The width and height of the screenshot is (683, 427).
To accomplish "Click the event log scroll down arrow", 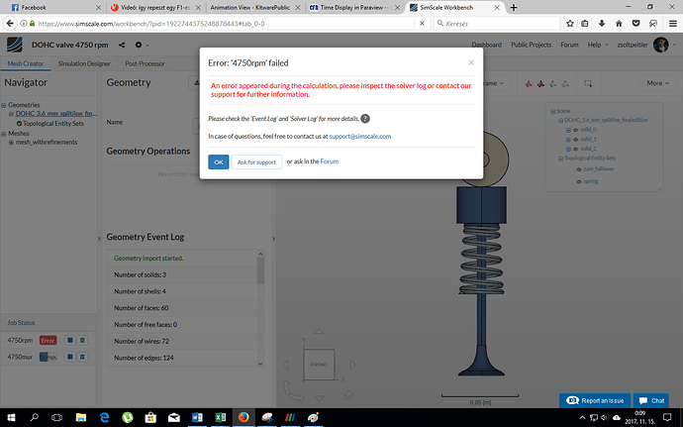I will tap(260, 364).
